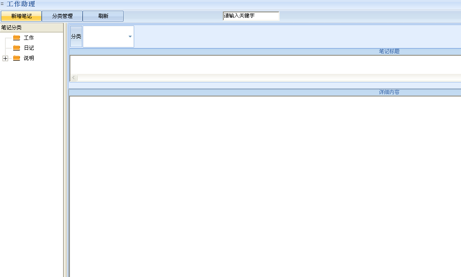Click the 详细内容 section header

[389, 92]
